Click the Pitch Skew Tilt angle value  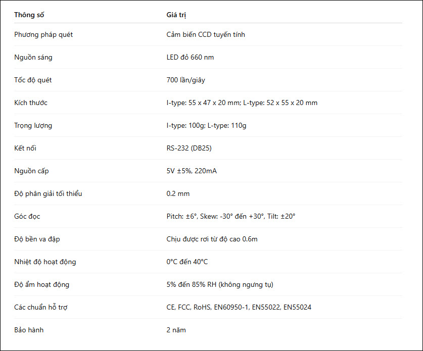pyautogui.click(x=231, y=216)
